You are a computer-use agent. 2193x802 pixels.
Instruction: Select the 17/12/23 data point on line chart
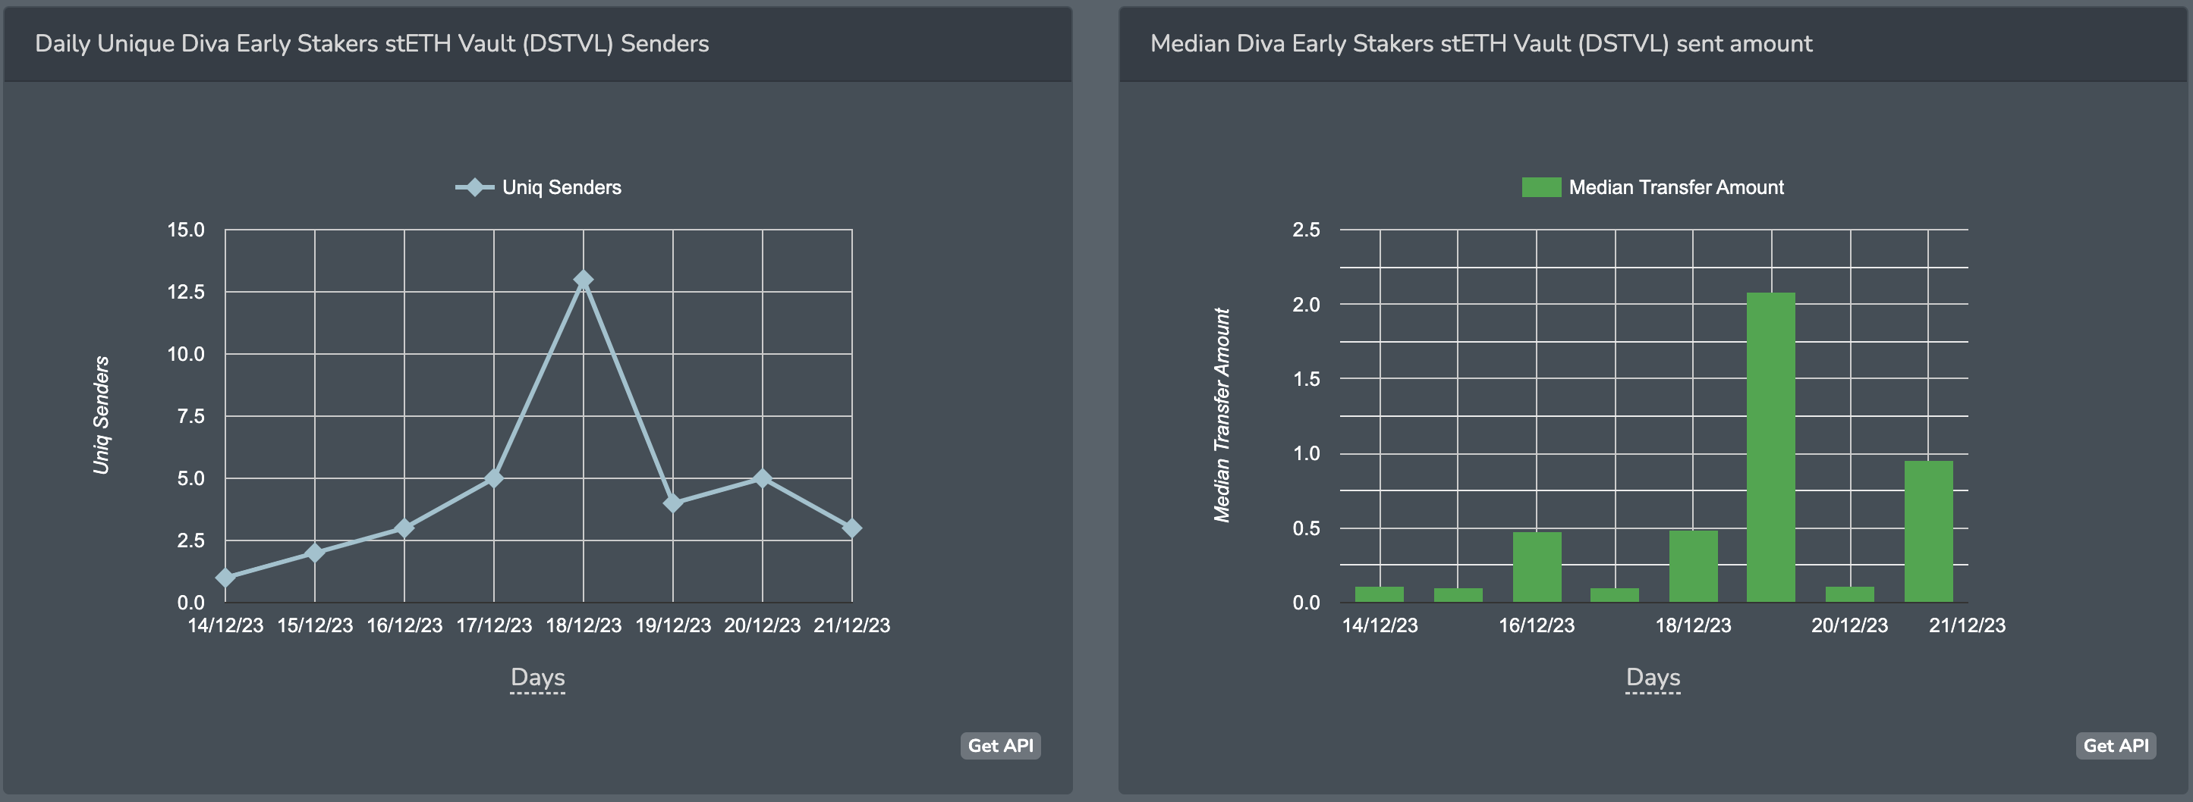click(494, 478)
